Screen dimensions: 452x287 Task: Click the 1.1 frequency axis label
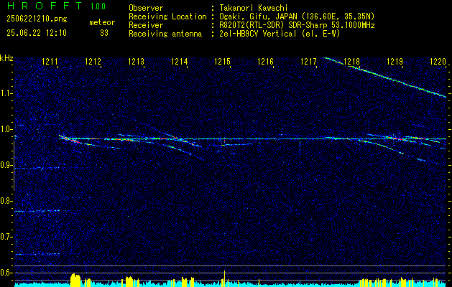point(6,93)
